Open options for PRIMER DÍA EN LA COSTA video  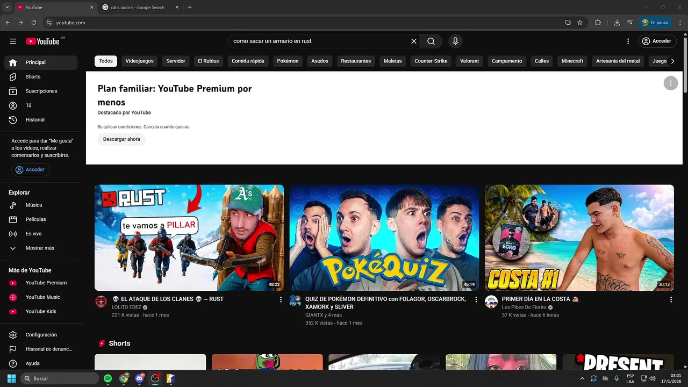click(671, 300)
